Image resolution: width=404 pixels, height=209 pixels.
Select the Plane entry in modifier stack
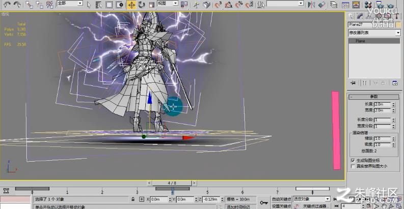(374, 41)
